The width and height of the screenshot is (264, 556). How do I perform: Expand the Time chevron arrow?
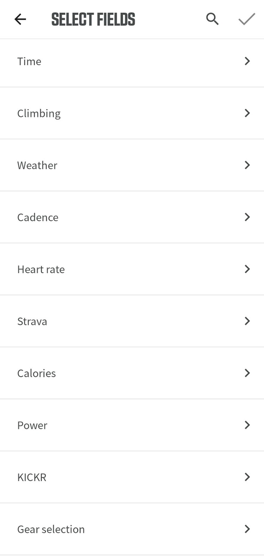tap(247, 61)
